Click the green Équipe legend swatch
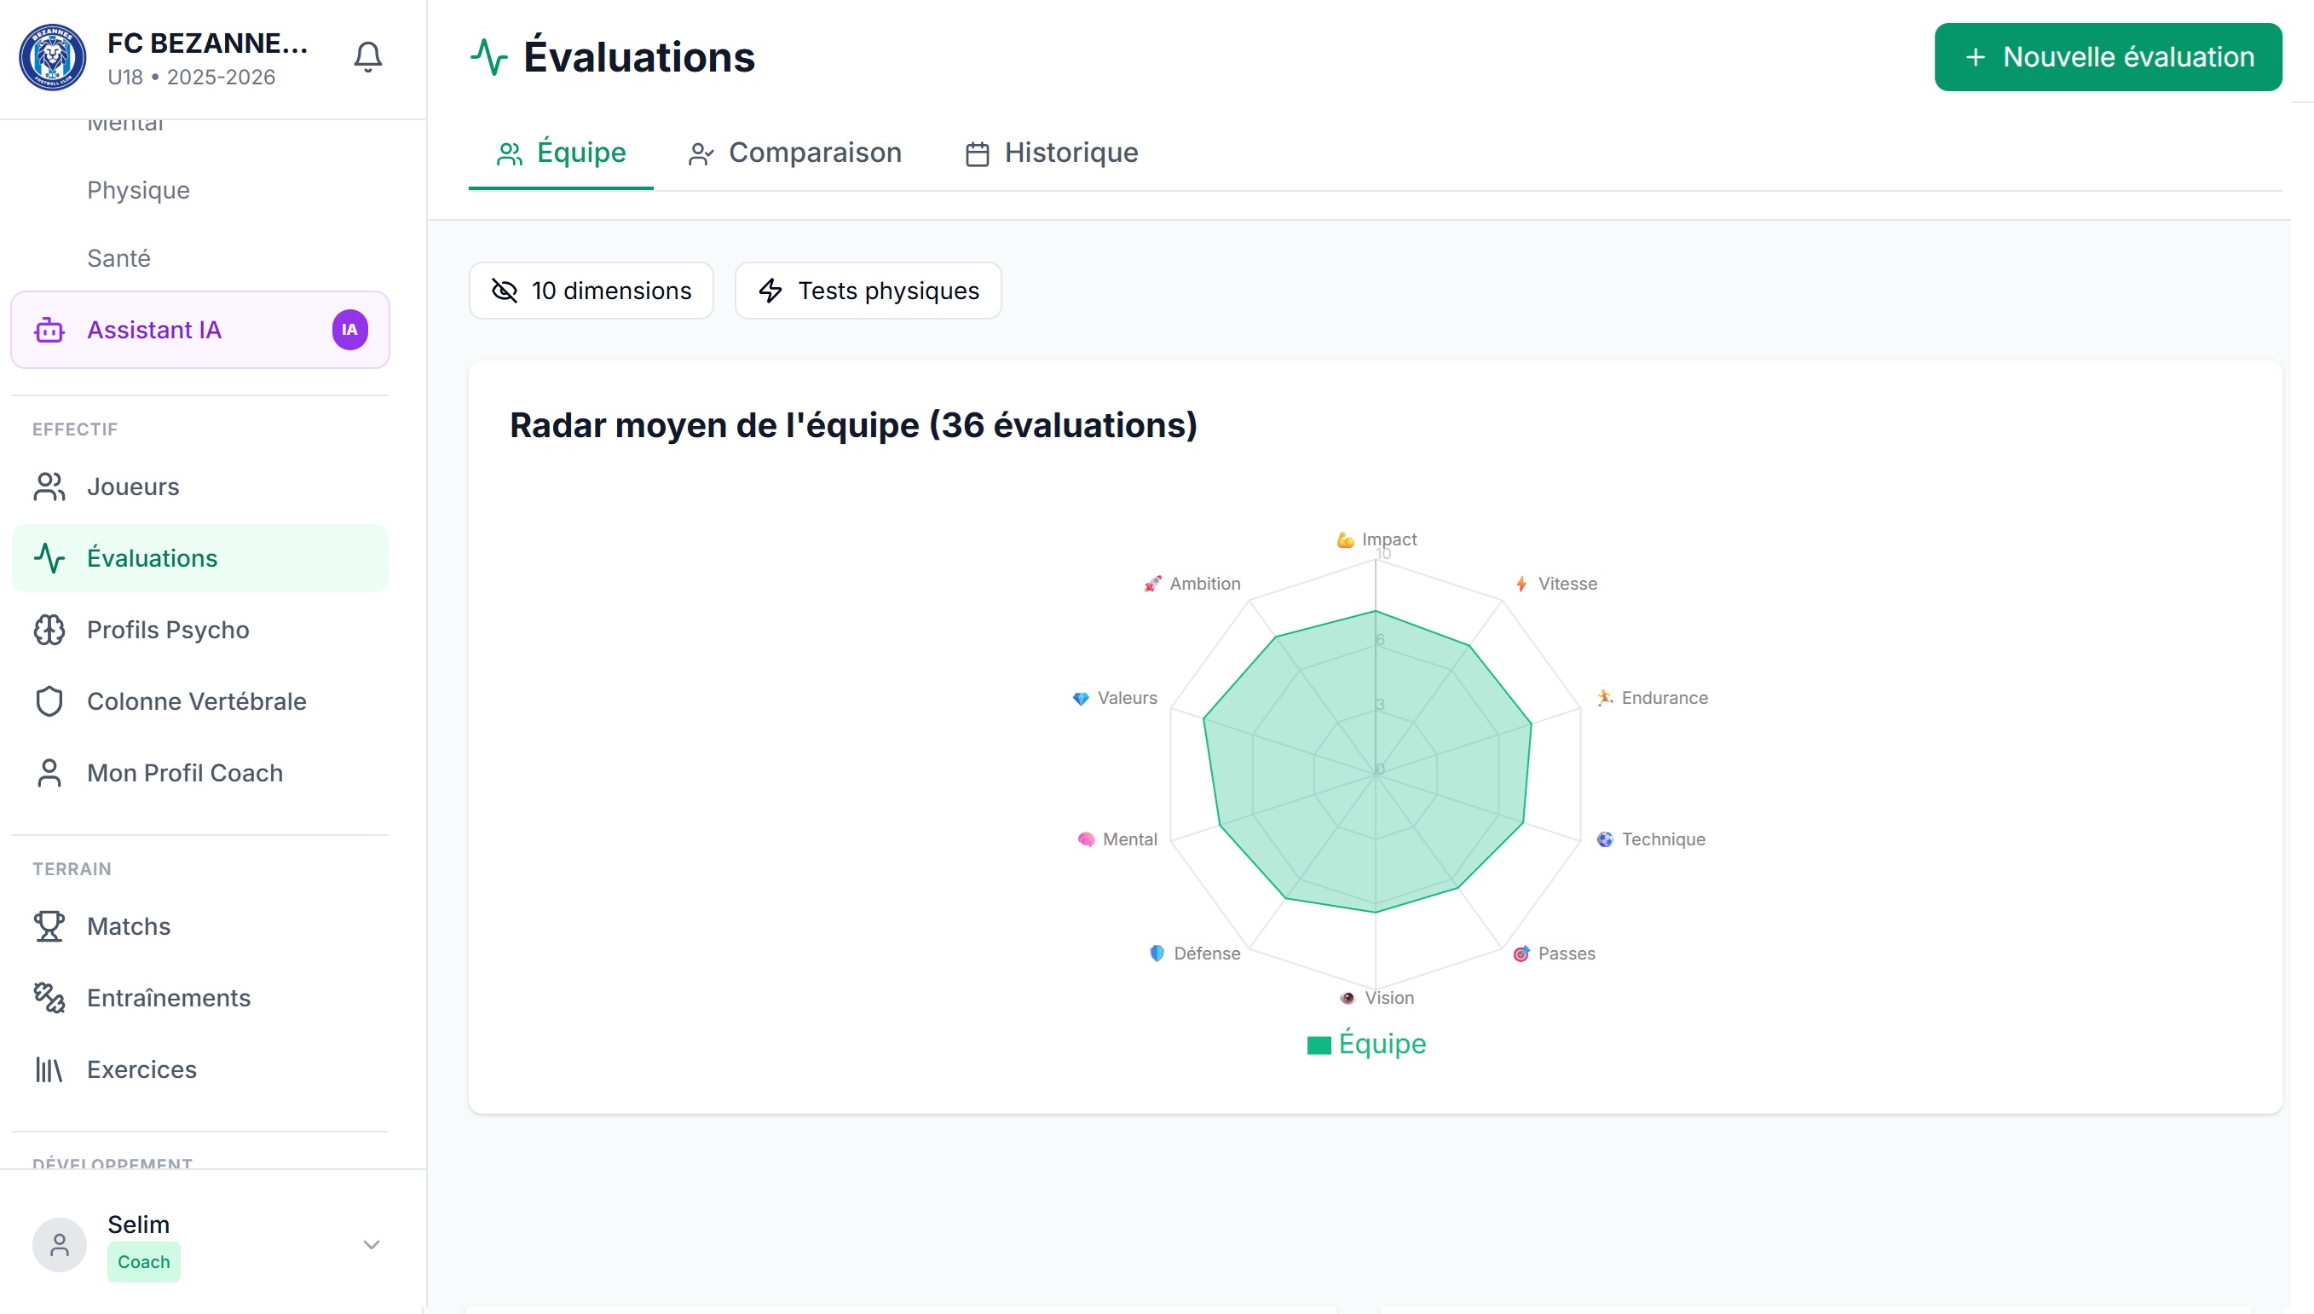 [1318, 1044]
